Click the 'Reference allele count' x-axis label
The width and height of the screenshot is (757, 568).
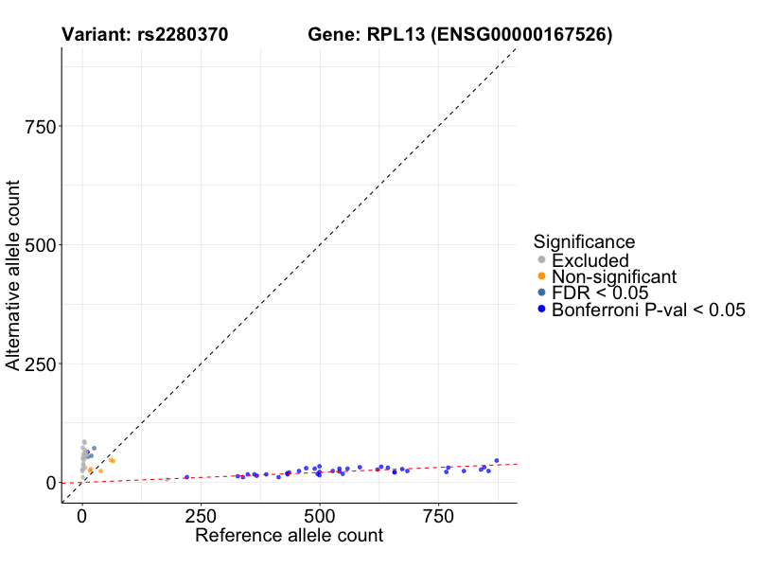coord(289,536)
